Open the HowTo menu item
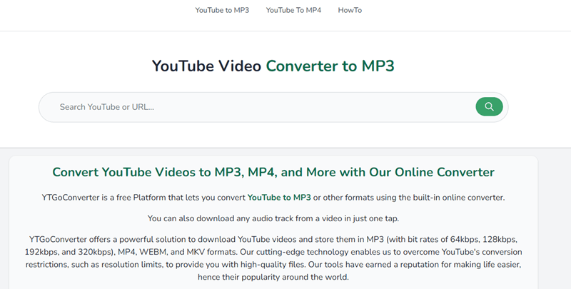The image size is (571, 289). tap(350, 10)
